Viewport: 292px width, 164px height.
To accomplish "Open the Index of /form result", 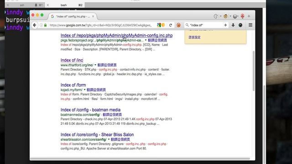I will 73,85.
